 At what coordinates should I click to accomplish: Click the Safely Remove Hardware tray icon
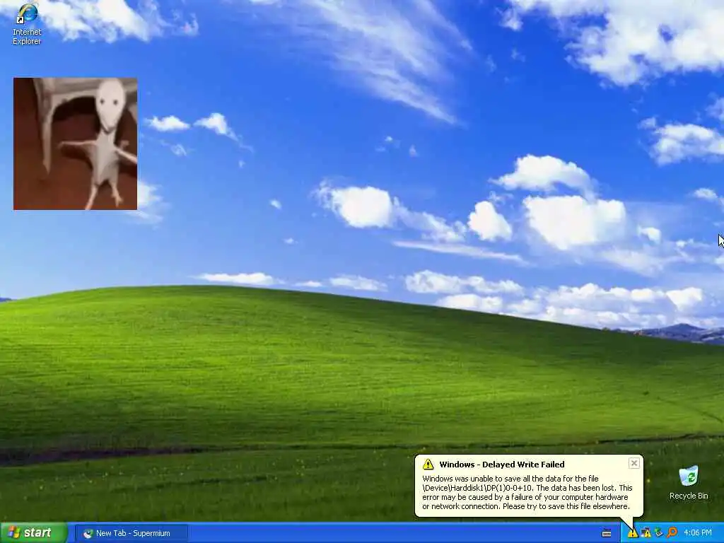coord(659,533)
